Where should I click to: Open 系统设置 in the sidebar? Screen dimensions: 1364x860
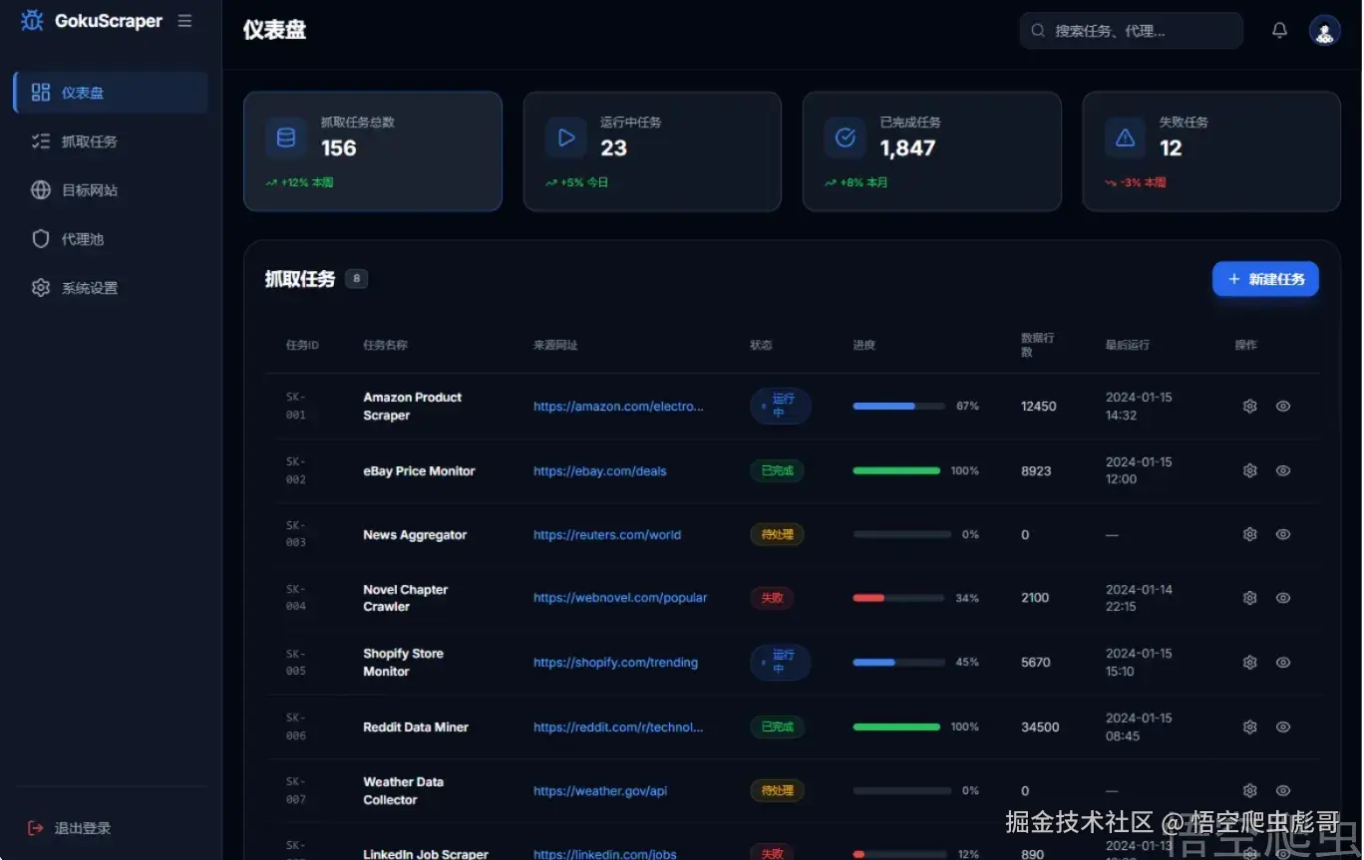click(111, 288)
